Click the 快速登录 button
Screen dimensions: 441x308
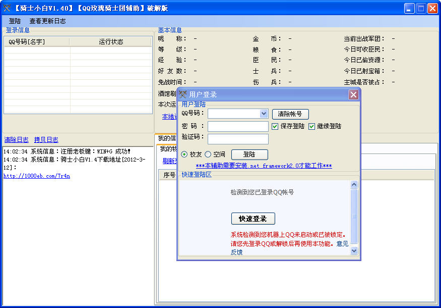[253, 219]
